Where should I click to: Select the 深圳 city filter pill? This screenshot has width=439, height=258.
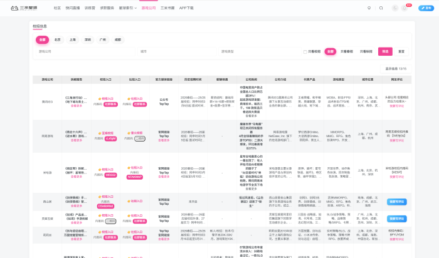pyautogui.click(x=88, y=39)
